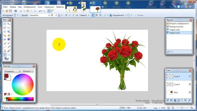Select the Line/Curve tool
Viewport: 197px width, 111px height.
pos(9,55)
